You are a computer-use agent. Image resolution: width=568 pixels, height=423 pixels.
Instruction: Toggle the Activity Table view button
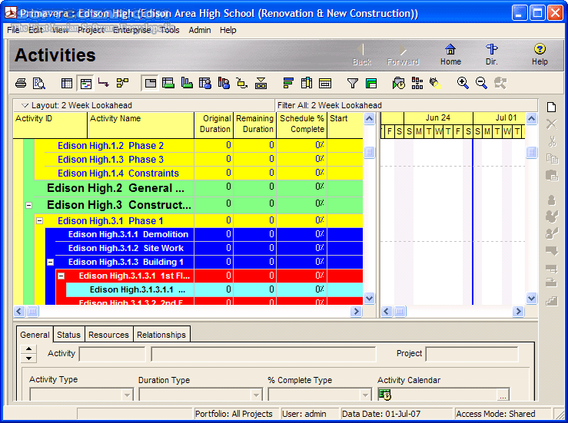(x=67, y=83)
